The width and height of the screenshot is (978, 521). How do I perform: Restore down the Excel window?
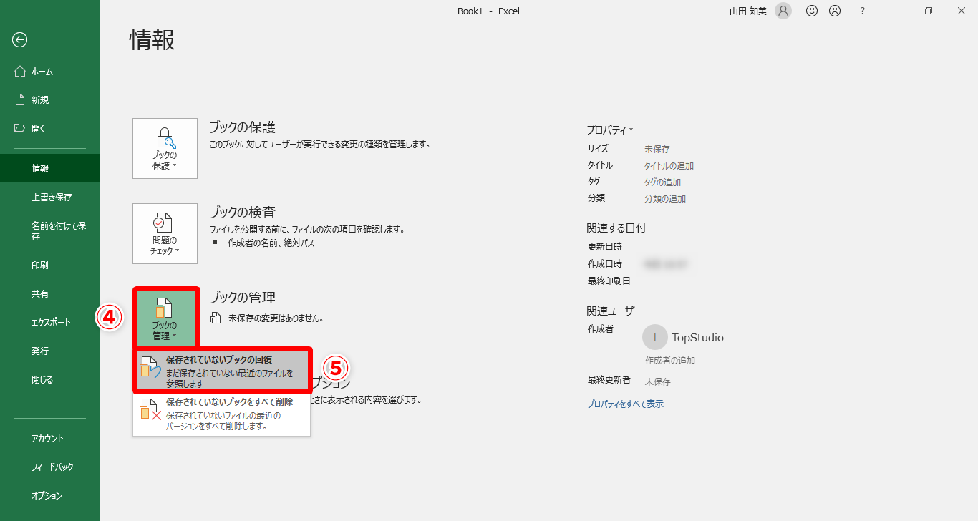click(929, 11)
